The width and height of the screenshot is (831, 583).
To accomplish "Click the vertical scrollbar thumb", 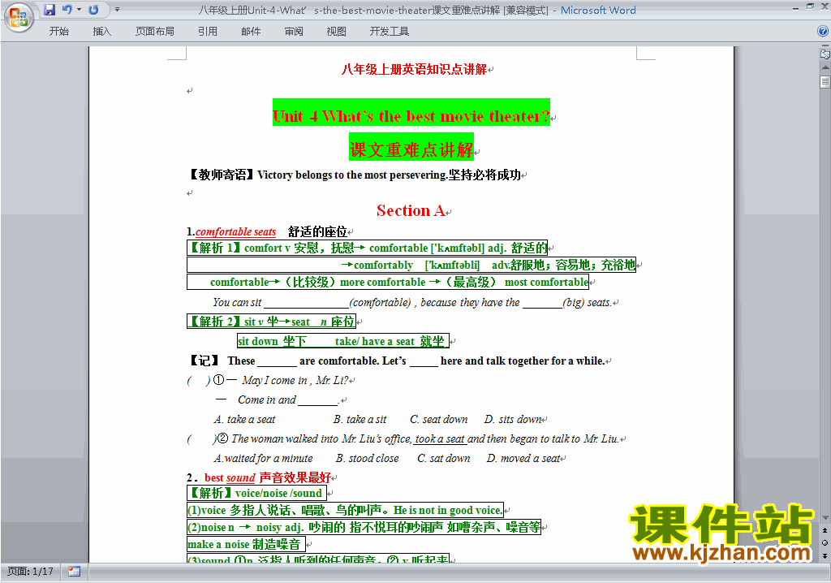I will (x=825, y=82).
